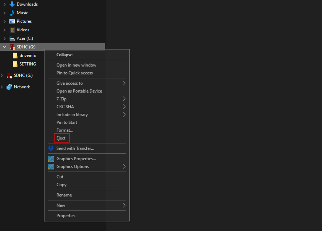Viewport: 322px width, 231px height.
Task: Click the SETTING folder icon
Action: 15,64
